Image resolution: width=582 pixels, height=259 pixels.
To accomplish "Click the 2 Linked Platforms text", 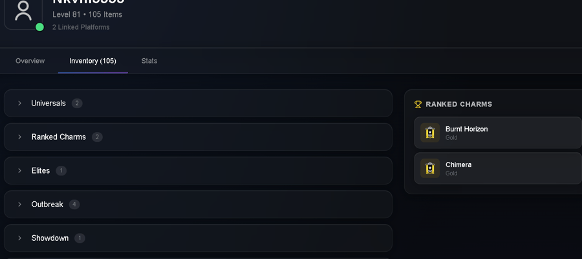I will [x=81, y=27].
